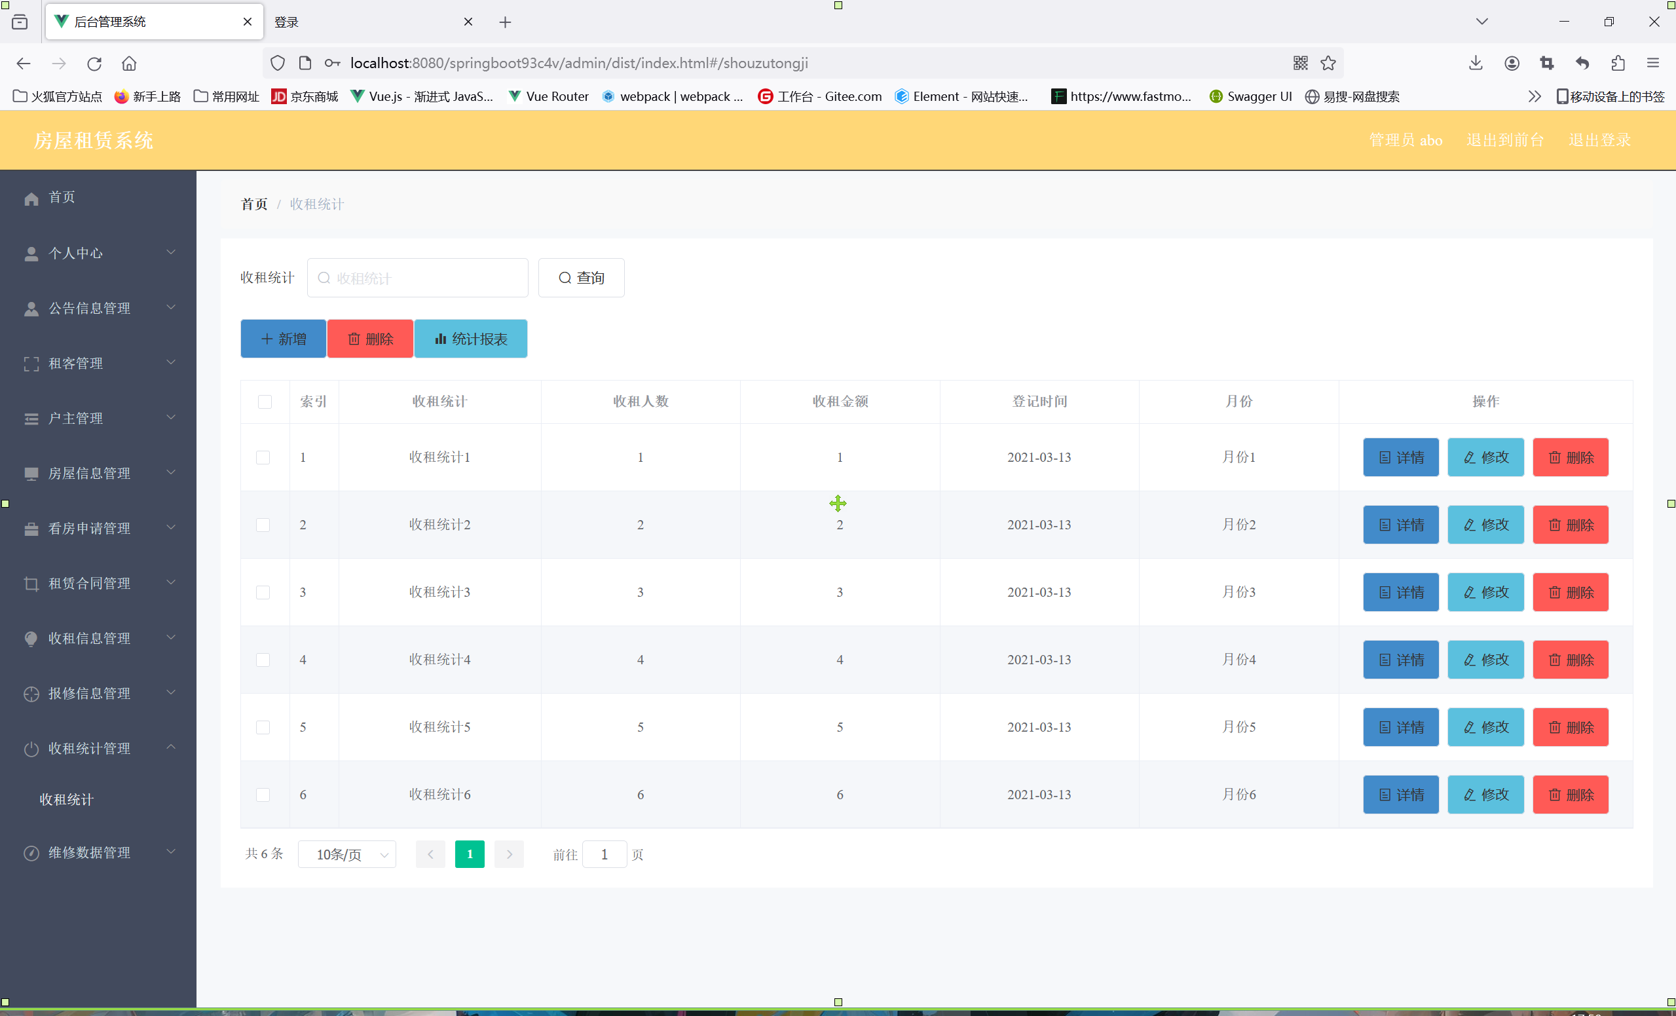1676x1016 pixels.
Task: Click the page jump input box
Action: [604, 854]
